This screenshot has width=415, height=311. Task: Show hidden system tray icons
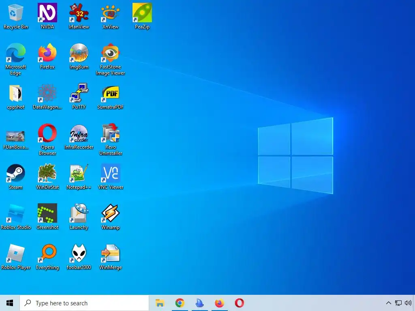[388, 303]
